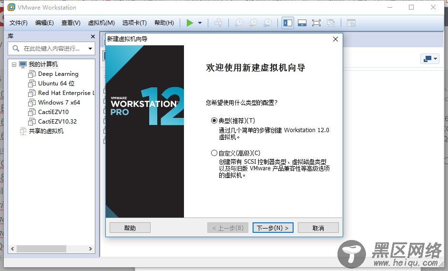Click the Send Ctrl+Alt+Del toolbar icon
This screenshot has width=448, height=271.
point(218,23)
